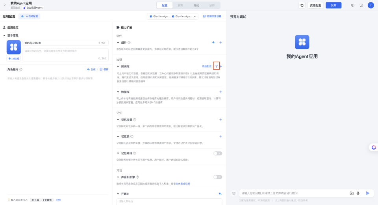Switch to the 调优 tab

click(196, 5)
